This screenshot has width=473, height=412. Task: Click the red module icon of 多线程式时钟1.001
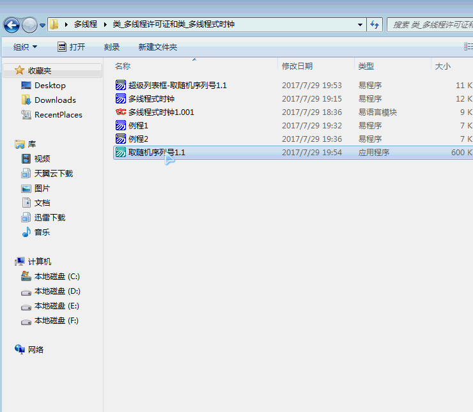[121, 112]
